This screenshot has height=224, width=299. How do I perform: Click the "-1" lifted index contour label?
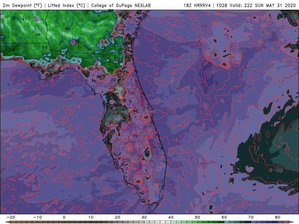pos(278,146)
